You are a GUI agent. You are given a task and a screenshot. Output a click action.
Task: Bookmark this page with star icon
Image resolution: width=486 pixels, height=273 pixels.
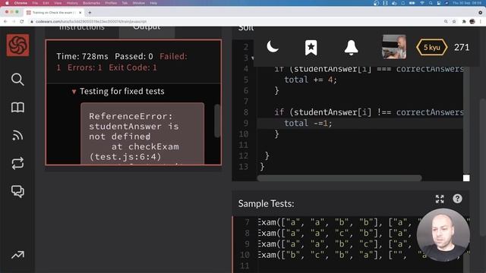[x=454, y=21]
